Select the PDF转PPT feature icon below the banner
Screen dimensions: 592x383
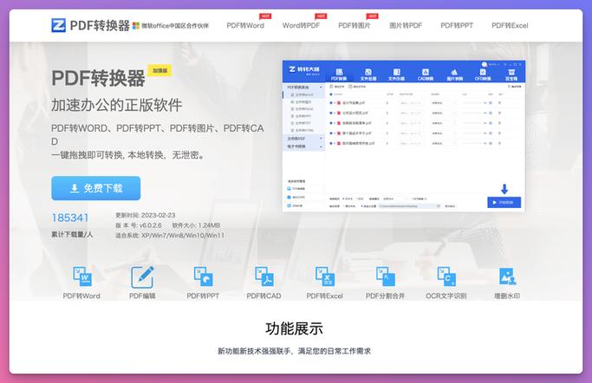[203, 277]
